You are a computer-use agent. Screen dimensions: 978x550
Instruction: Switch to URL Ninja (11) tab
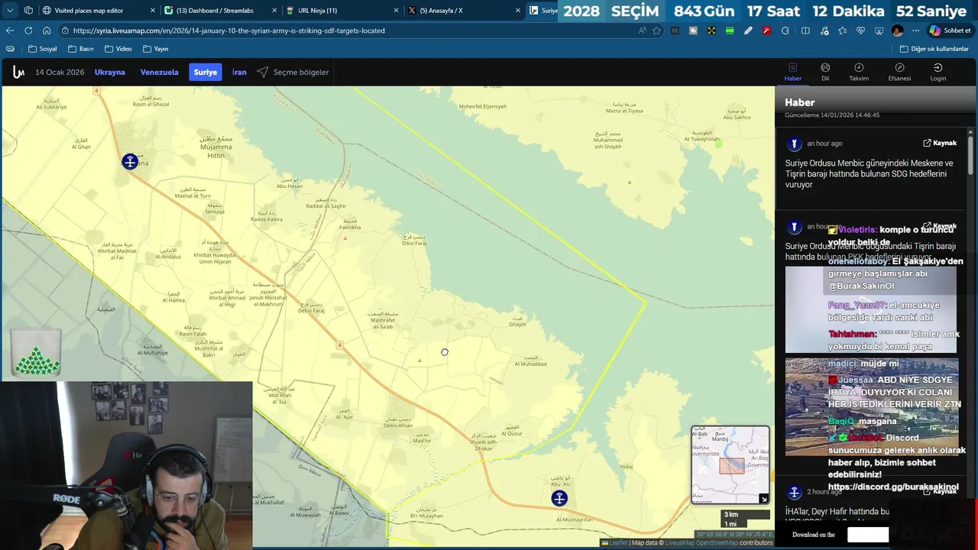tap(317, 11)
